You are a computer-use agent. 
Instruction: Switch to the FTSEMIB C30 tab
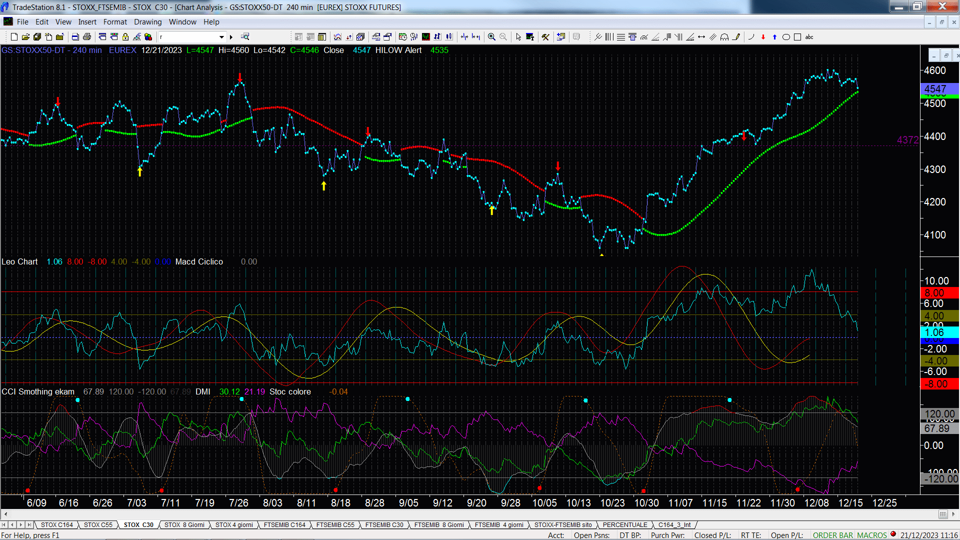point(384,525)
